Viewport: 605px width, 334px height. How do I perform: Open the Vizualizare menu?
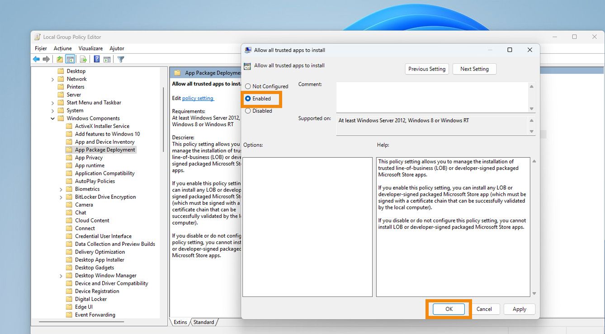pos(90,48)
